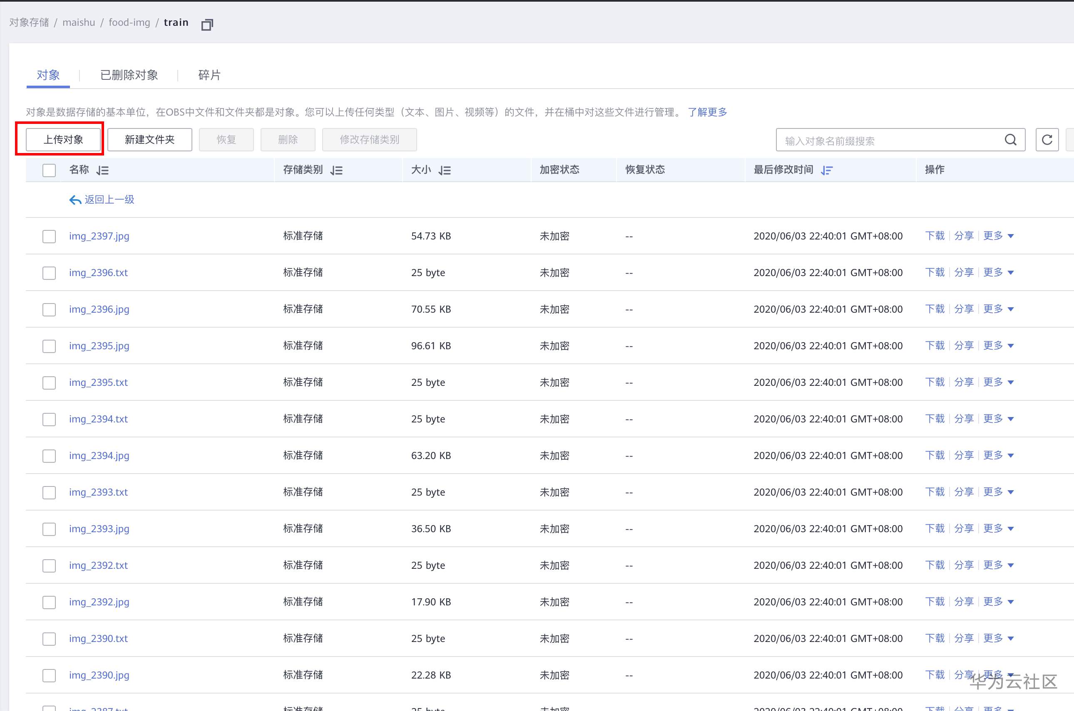
Task: Click the refresh list icon
Action: pos(1047,140)
